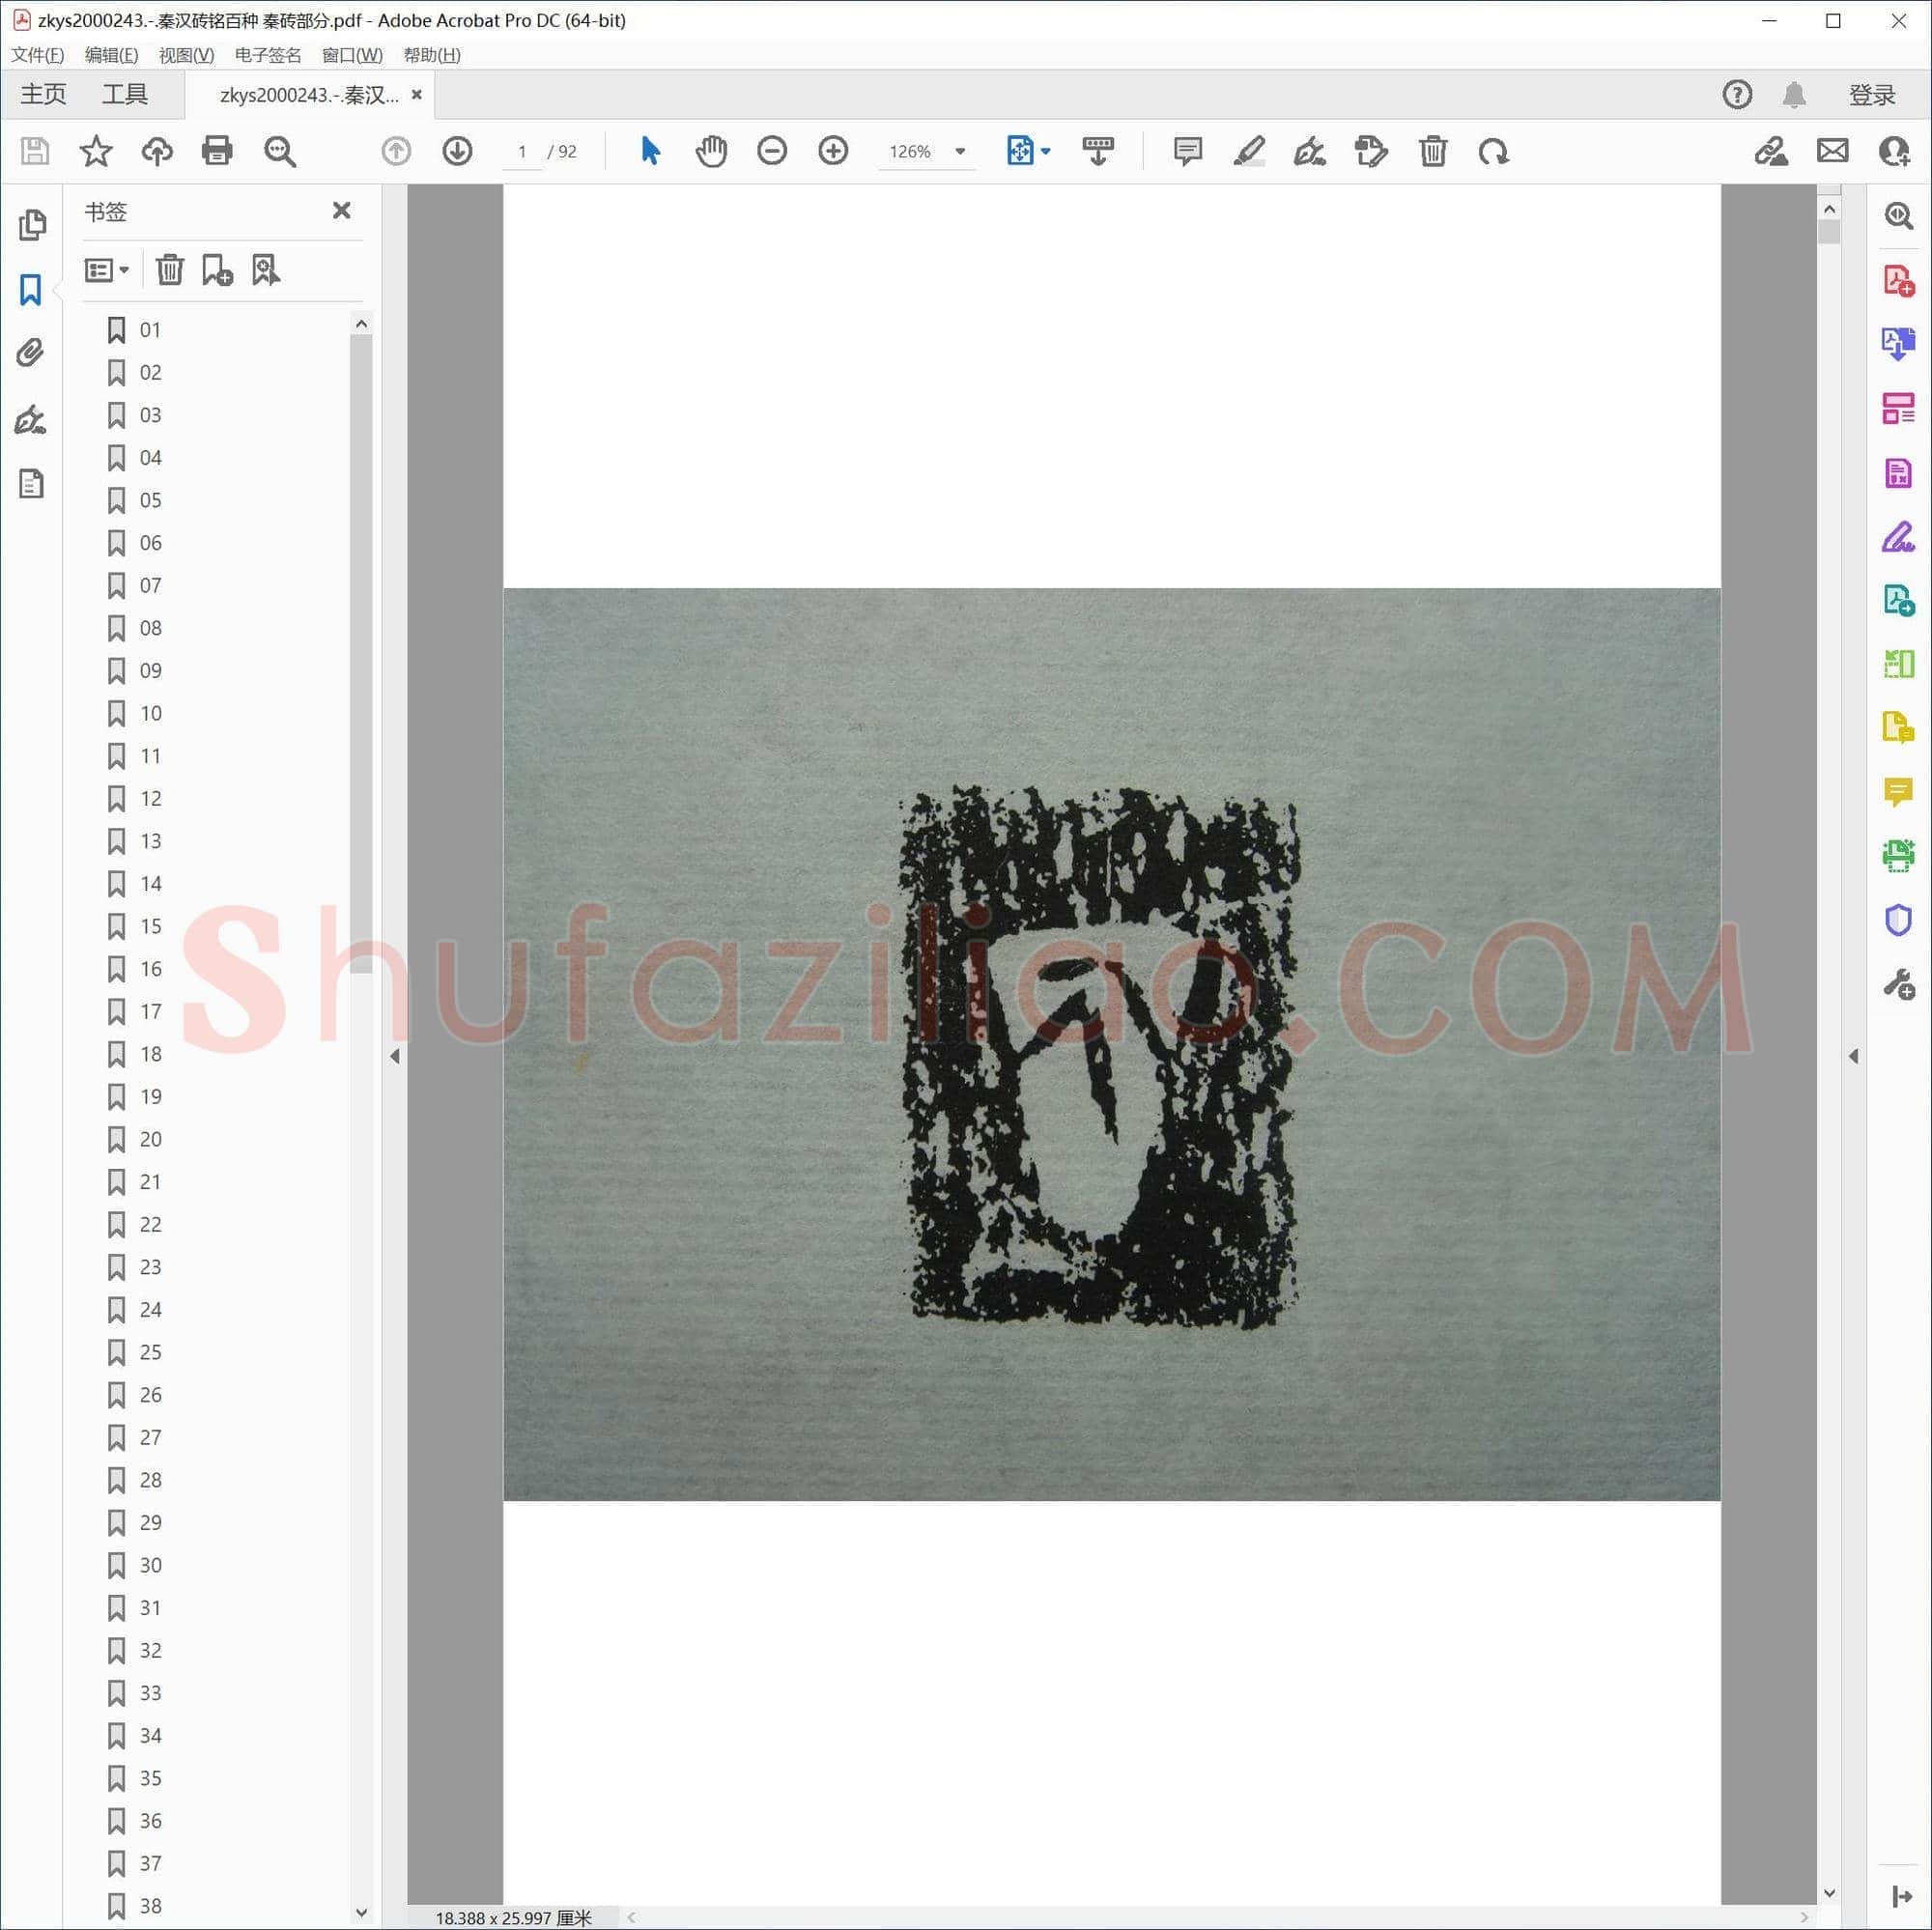The height and width of the screenshot is (1930, 1932).
Task: Open the 窗口 menu
Action: (352, 55)
